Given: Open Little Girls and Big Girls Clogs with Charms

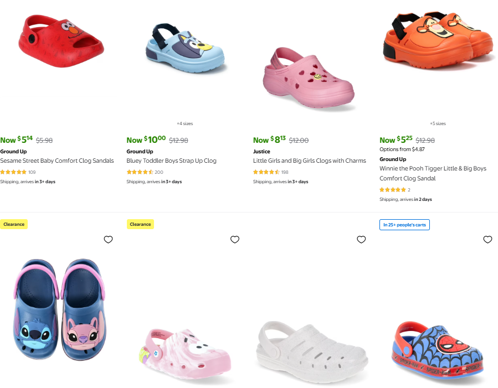Looking at the screenshot, I should coord(309,161).
